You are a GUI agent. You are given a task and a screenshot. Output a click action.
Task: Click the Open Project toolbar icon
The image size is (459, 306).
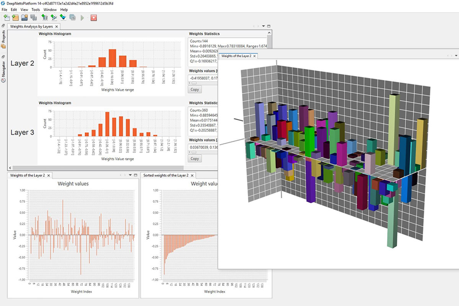[24, 18]
